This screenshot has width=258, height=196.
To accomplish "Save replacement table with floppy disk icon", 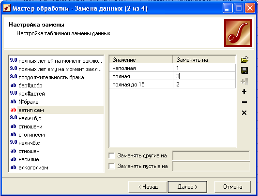I will coord(244,70).
